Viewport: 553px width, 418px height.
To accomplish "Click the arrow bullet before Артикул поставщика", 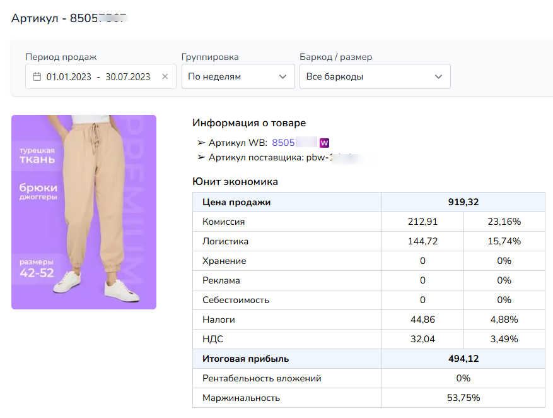I will [201, 157].
